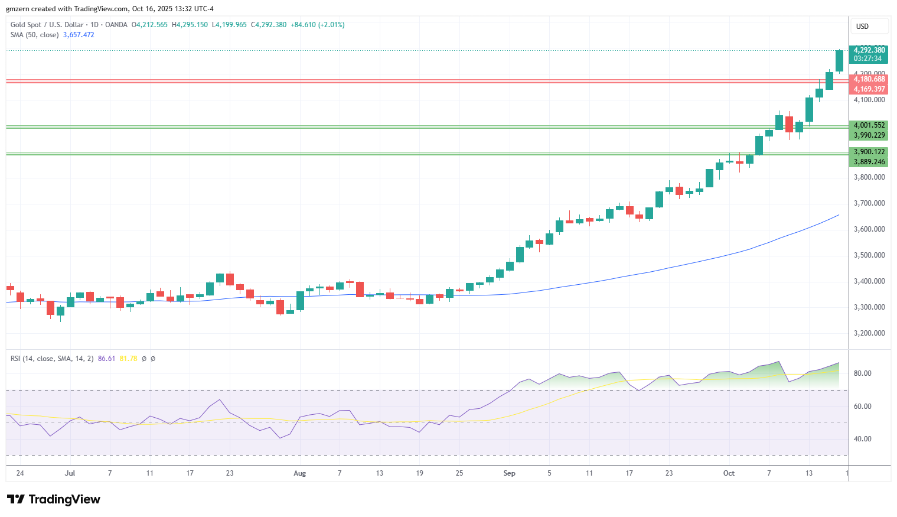
Task: Click the Oct date axis label
Action: 729,473
